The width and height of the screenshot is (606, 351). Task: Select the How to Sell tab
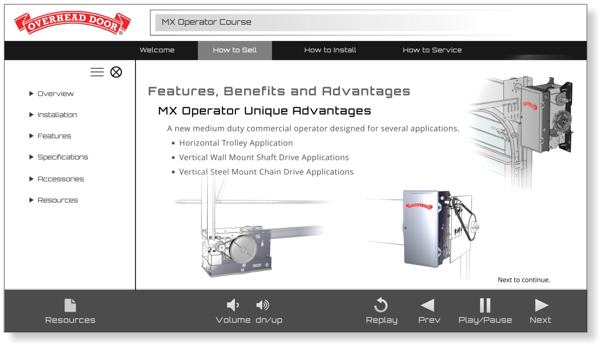click(235, 50)
